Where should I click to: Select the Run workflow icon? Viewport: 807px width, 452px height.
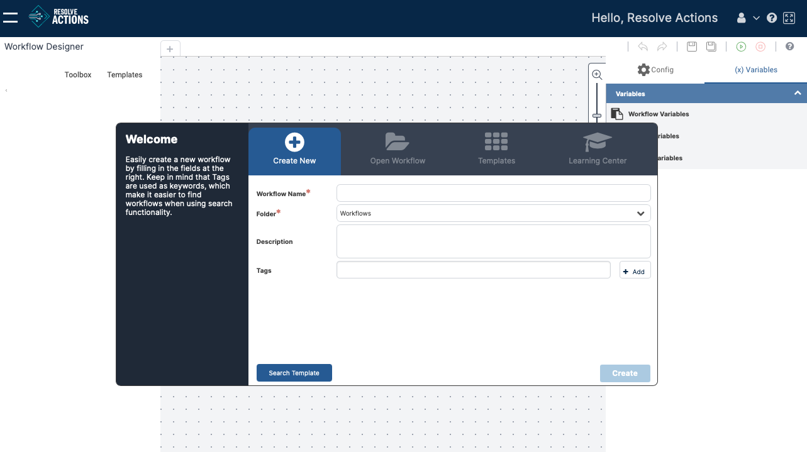pyautogui.click(x=741, y=47)
